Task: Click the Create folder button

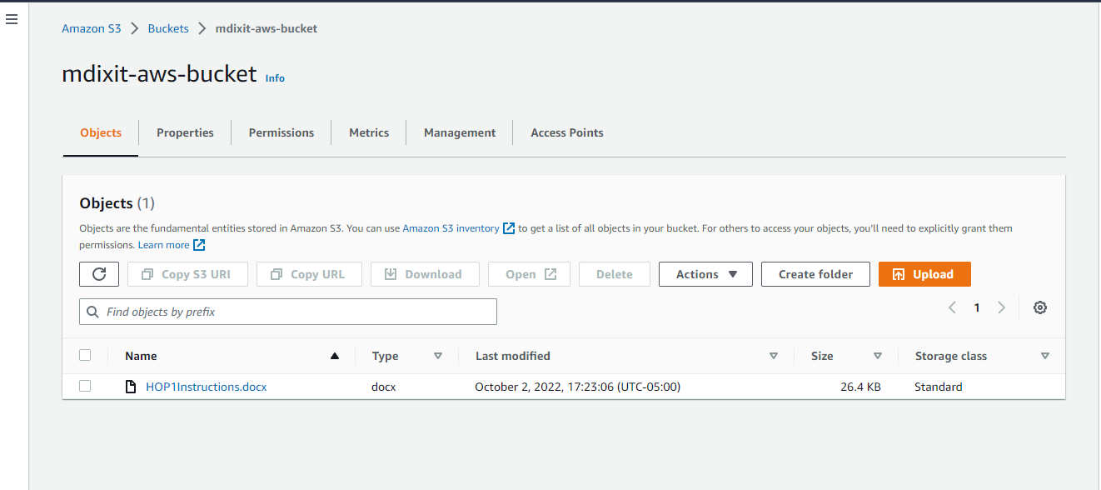Action: click(815, 273)
